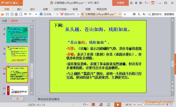
Task: Open the notes display dropdown in status bar
Action: click(x=85, y=105)
